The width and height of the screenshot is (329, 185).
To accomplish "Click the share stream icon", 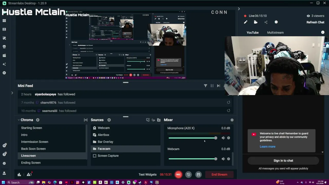I will click(266, 22).
